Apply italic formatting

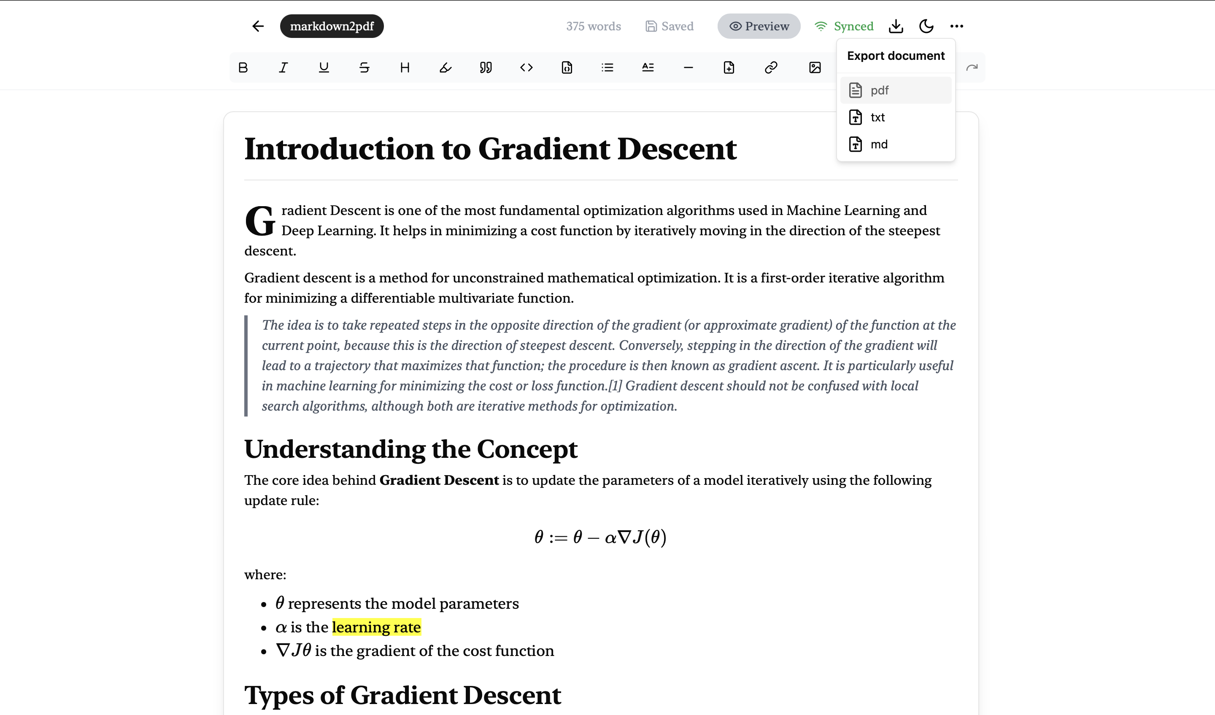[x=283, y=67]
